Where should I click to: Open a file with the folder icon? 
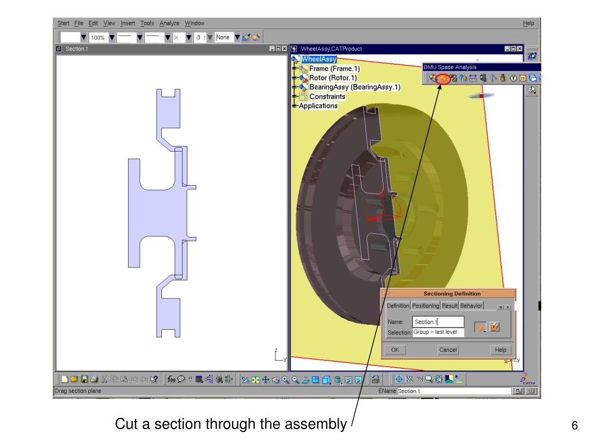tap(74, 379)
